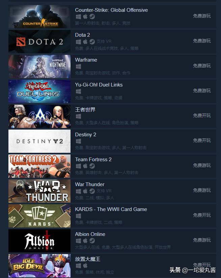
Task: Click 免费游玩 on the War Thunder row
Action: (202, 190)
